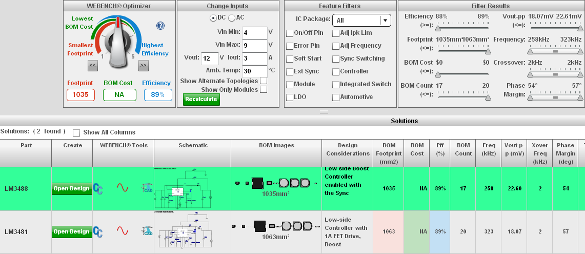This screenshot has width=585, height=254.
Task: Open Design for LM3488
Action: click(72, 189)
